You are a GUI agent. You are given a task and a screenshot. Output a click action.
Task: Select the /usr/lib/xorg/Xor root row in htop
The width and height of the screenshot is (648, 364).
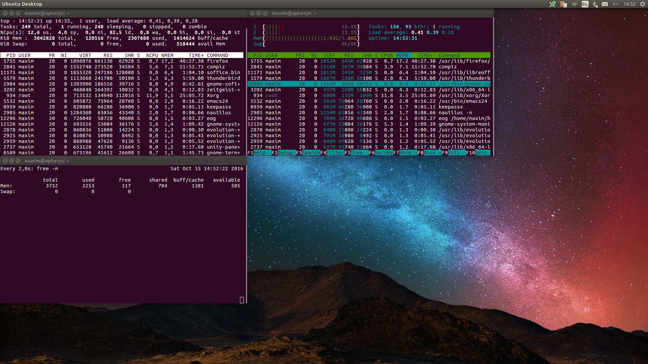pos(369,95)
